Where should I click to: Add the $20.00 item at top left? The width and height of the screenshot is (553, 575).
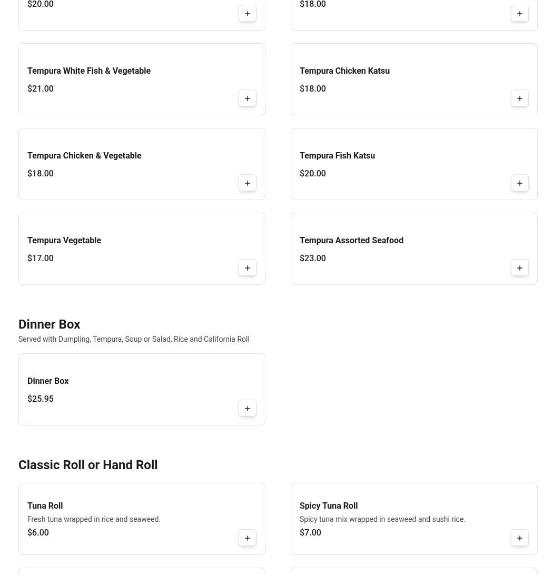coord(248,14)
